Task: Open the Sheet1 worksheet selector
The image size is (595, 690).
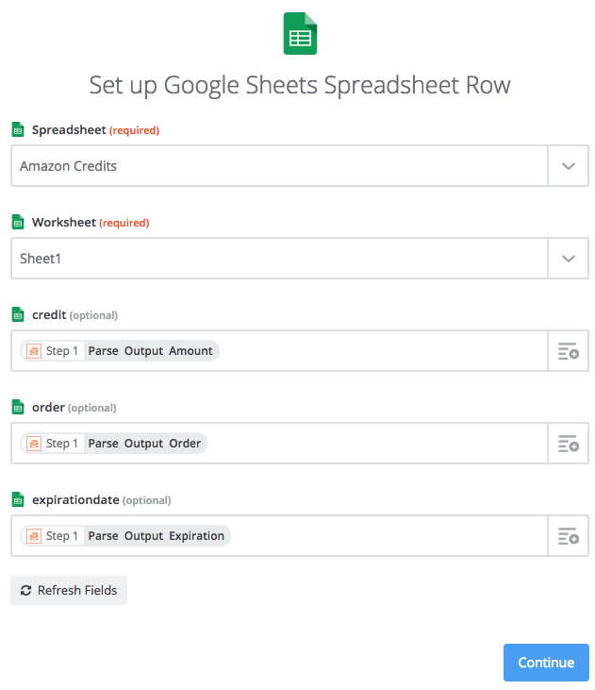Action: [x=279, y=259]
